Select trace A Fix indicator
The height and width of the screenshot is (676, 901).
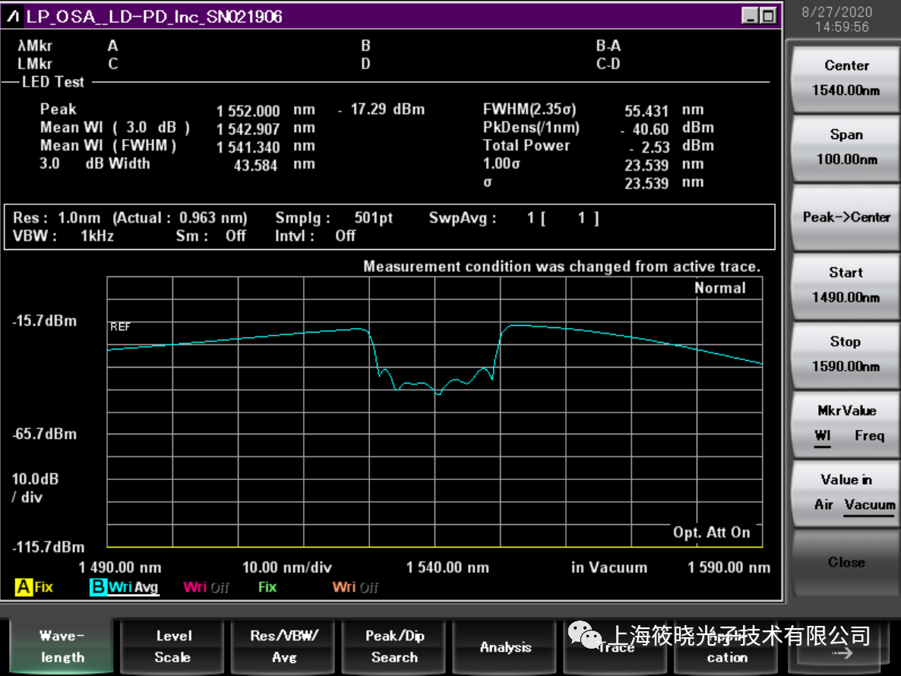pyautogui.click(x=34, y=587)
